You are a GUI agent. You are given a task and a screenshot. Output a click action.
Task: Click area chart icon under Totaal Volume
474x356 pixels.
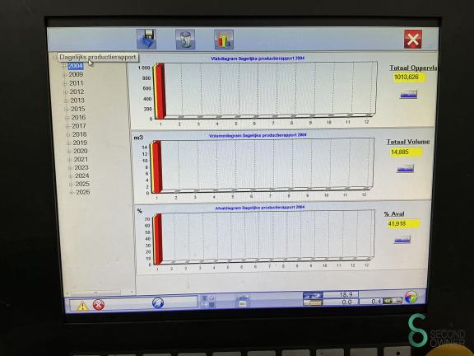tap(406, 169)
